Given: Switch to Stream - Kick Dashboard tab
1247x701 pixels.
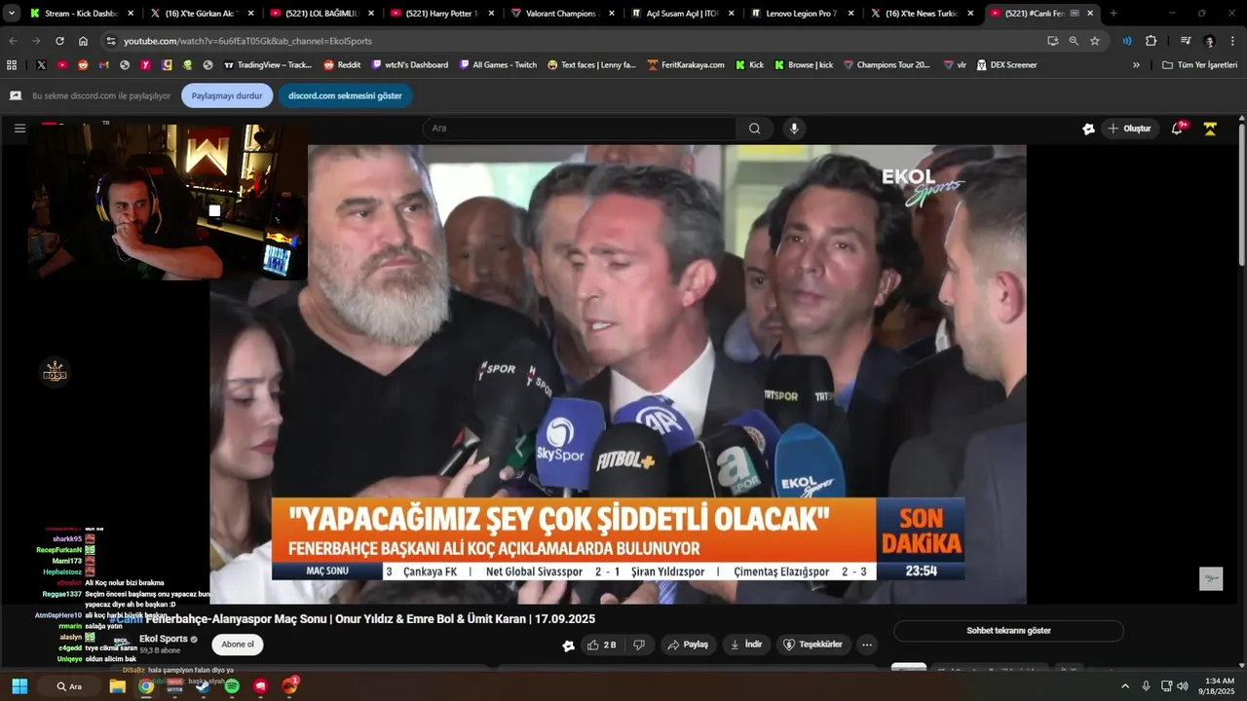Looking at the screenshot, I should coord(81,14).
